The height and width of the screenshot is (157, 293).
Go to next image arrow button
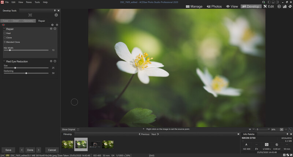point(38,150)
